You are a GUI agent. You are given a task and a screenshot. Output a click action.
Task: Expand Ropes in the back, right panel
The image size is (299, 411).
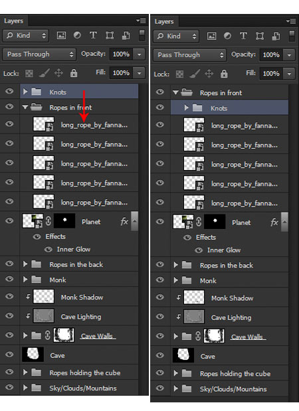[175, 265]
